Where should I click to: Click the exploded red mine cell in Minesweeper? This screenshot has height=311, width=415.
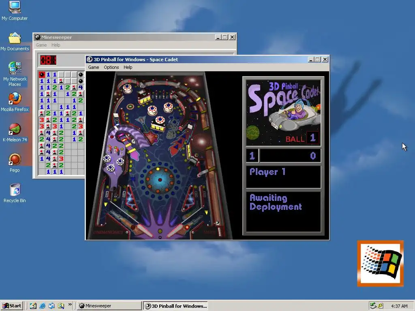42,75
